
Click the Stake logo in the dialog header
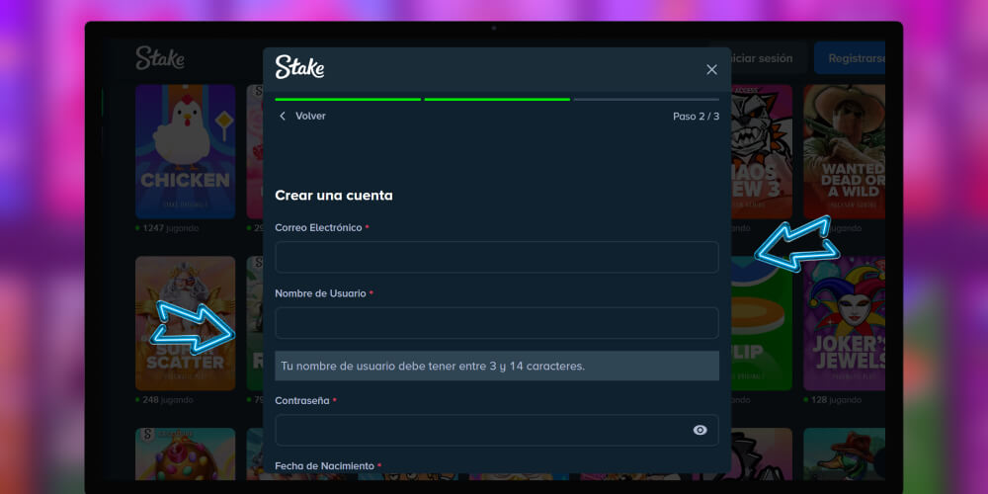coord(299,68)
